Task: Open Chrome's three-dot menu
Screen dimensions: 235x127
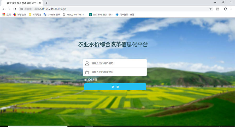Action: coord(231,9)
